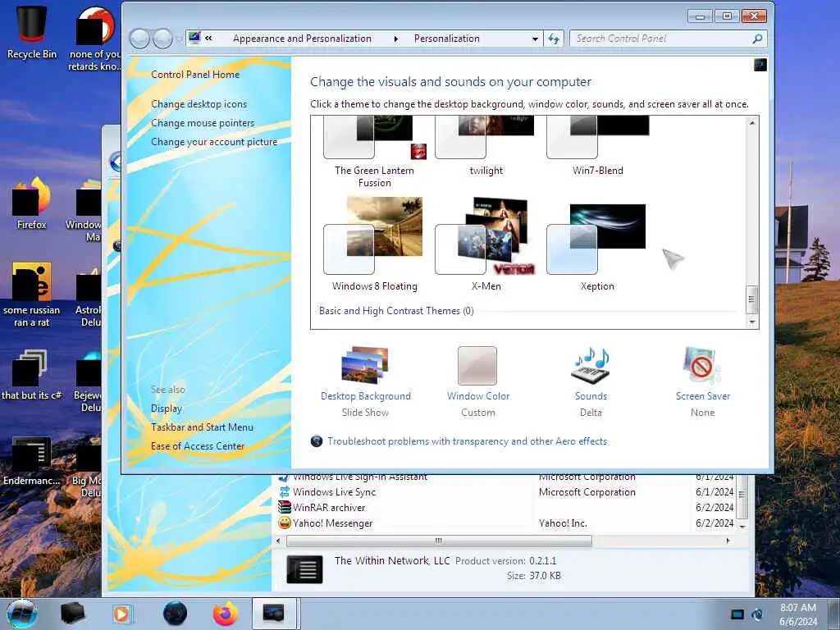Open the Recycle Bin desktop icon
The width and height of the screenshot is (840, 630).
(x=32, y=32)
